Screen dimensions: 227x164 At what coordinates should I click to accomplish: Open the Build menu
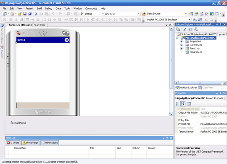coord(39,9)
